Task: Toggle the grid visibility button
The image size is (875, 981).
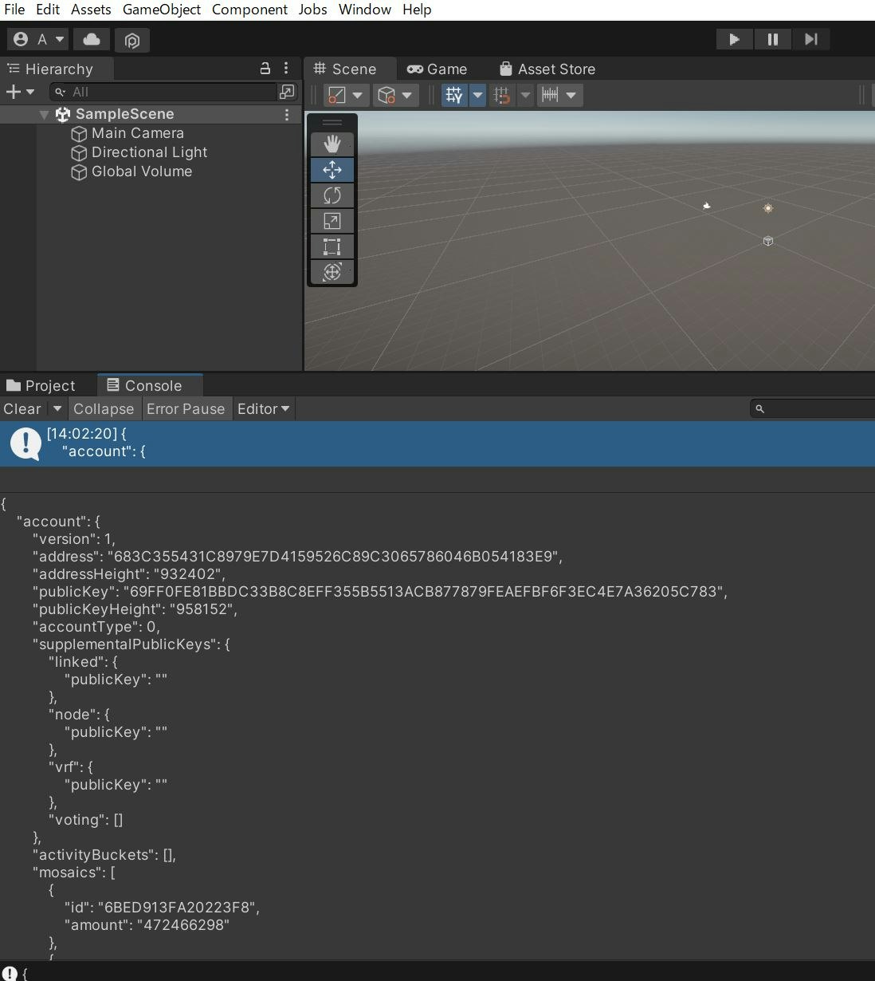Action: (454, 95)
